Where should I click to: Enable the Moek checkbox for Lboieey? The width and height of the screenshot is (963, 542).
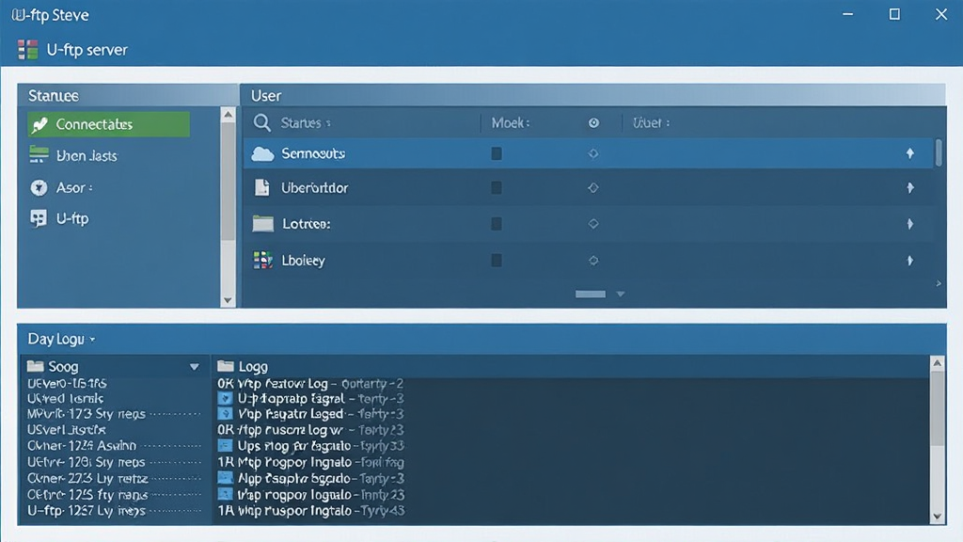pyautogui.click(x=497, y=260)
